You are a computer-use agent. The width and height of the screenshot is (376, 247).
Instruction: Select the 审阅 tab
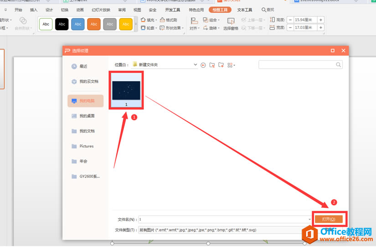pos(122,10)
